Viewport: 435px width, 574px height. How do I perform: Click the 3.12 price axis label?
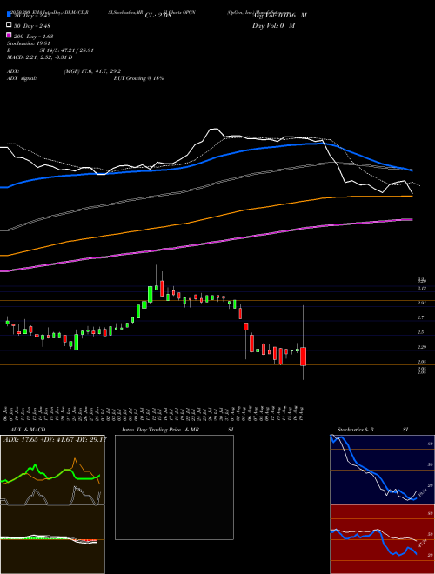[422, 289]
